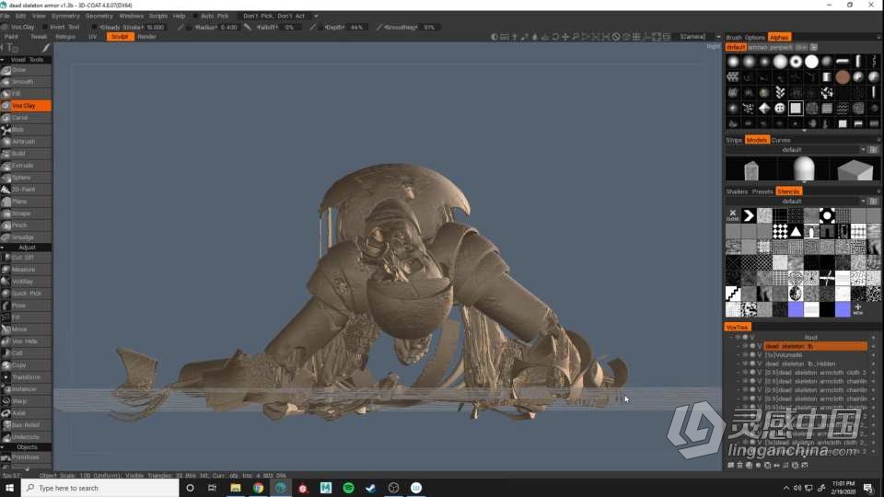Select the Measure tool
Viewport: 884px width, 497px height.
click(x=26, y=270)
